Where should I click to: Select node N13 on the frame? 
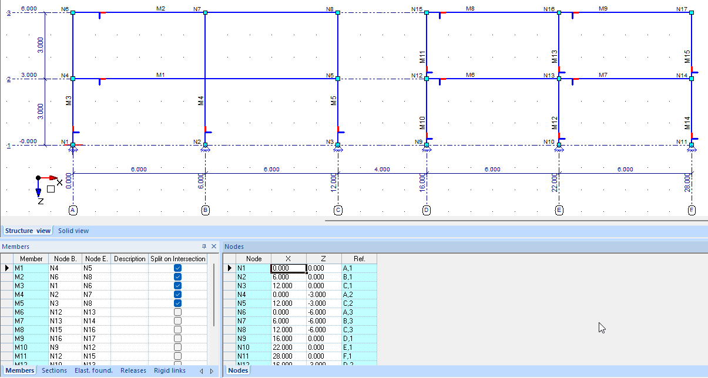pyautogui.click(x=559, y=79)
